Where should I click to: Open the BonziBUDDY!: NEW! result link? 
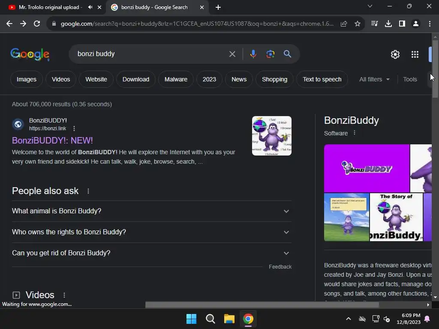click(52, 141)
